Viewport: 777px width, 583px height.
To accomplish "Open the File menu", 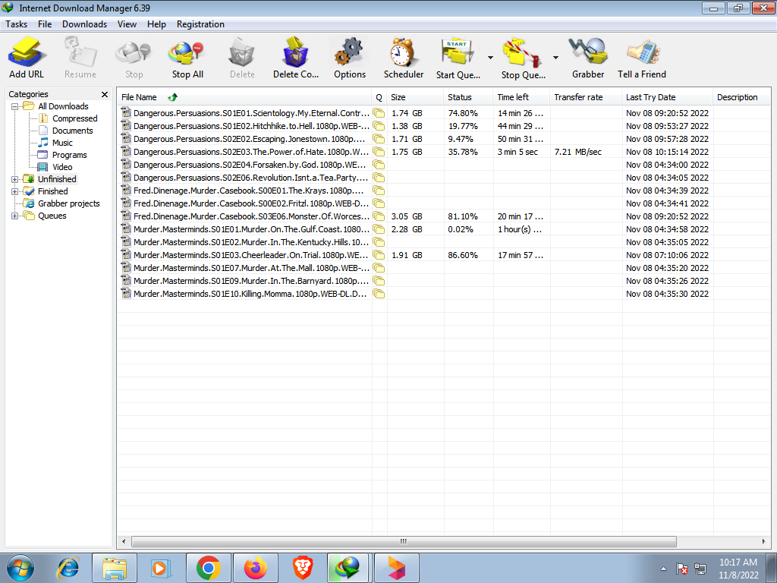I will click(x=45, y=24).
